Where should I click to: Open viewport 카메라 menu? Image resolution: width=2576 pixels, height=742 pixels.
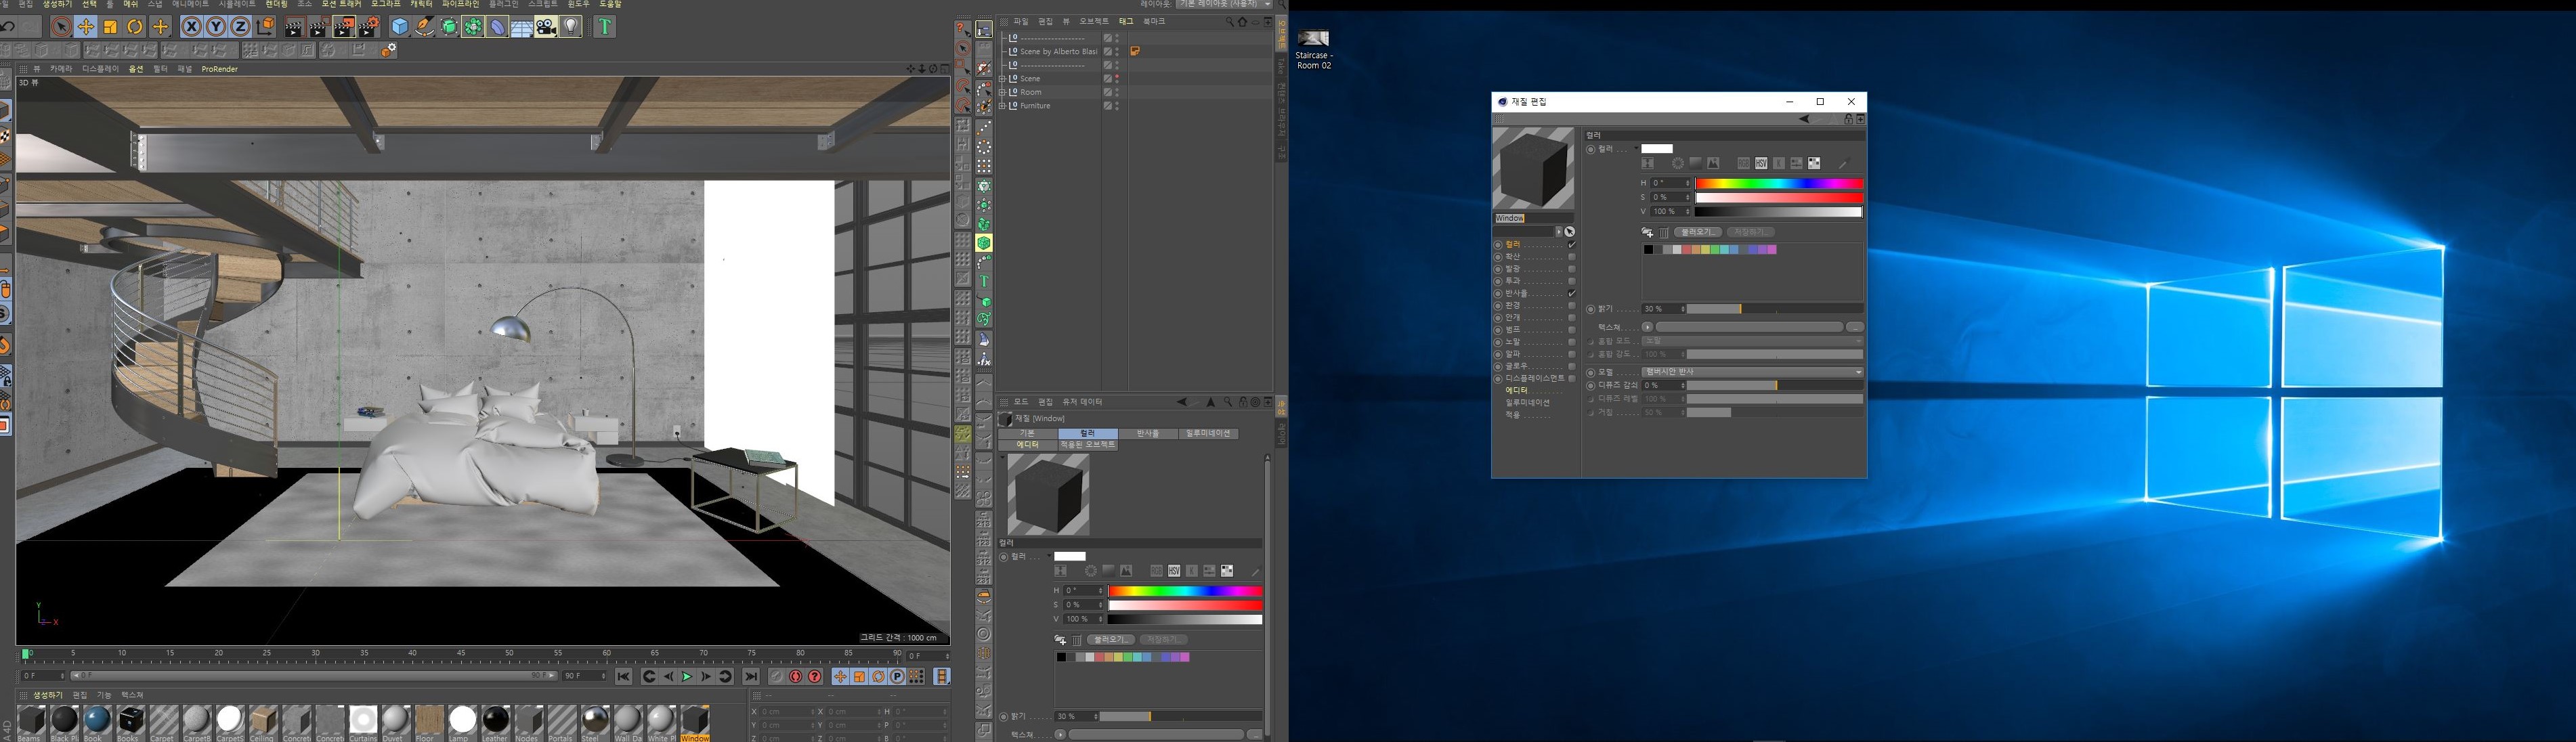[61, 69]
